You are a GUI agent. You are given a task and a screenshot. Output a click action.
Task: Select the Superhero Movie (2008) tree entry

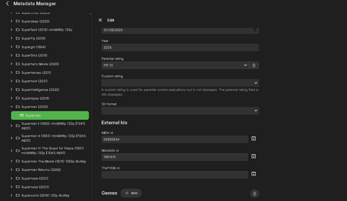(x=40, y=64)
